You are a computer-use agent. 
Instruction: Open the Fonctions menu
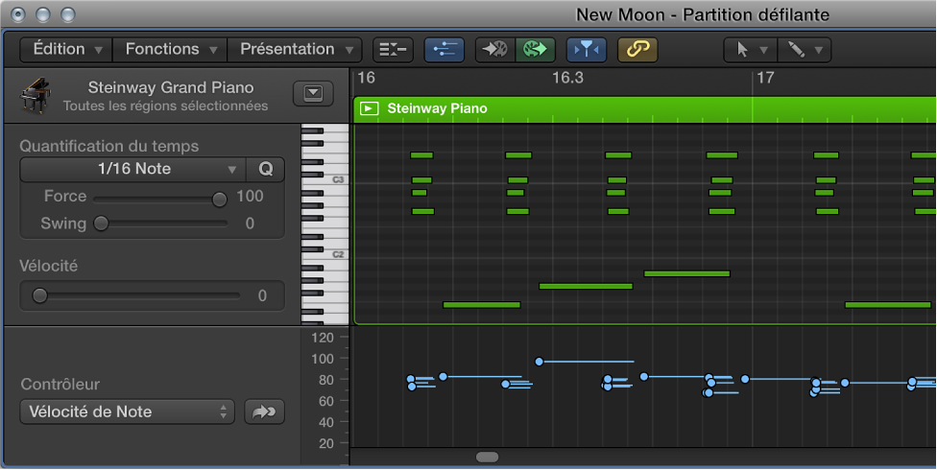pos(170,50)
